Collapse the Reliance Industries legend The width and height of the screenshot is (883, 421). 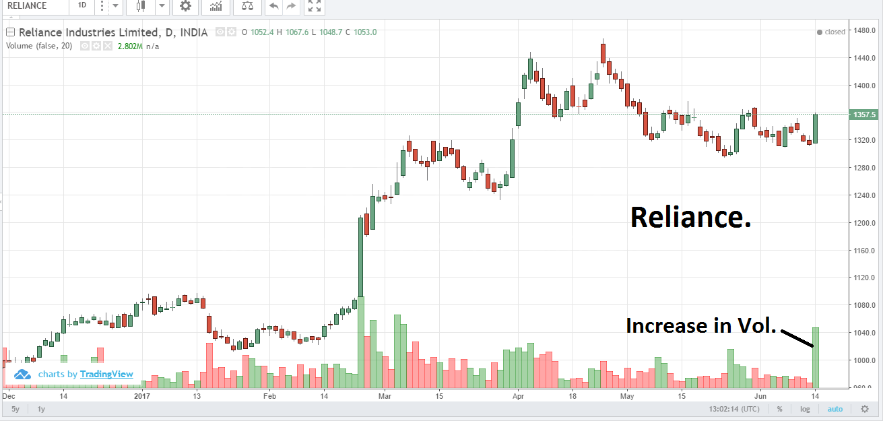(x=10, y=32)
